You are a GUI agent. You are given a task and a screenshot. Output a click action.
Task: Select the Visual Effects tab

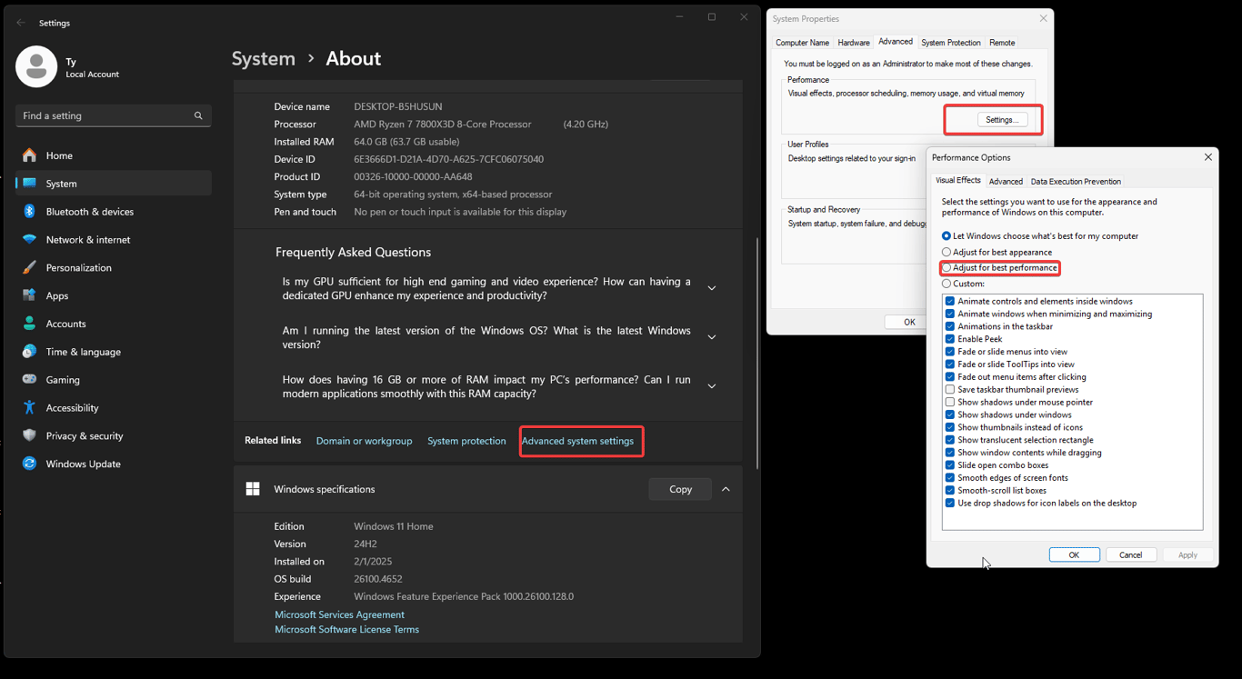point(958,181)
